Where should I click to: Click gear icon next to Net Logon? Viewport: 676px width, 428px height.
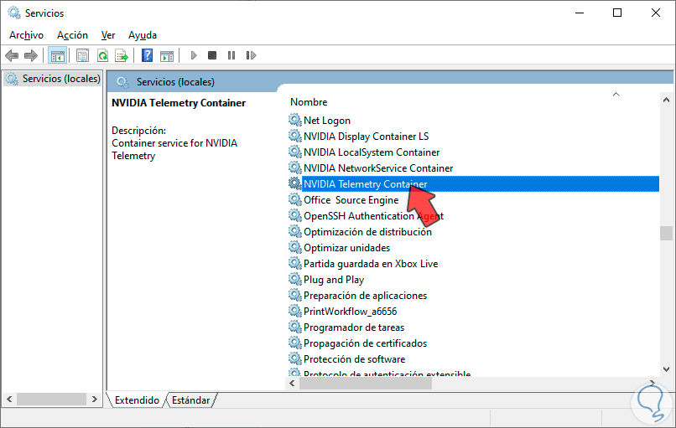(295, 120)
